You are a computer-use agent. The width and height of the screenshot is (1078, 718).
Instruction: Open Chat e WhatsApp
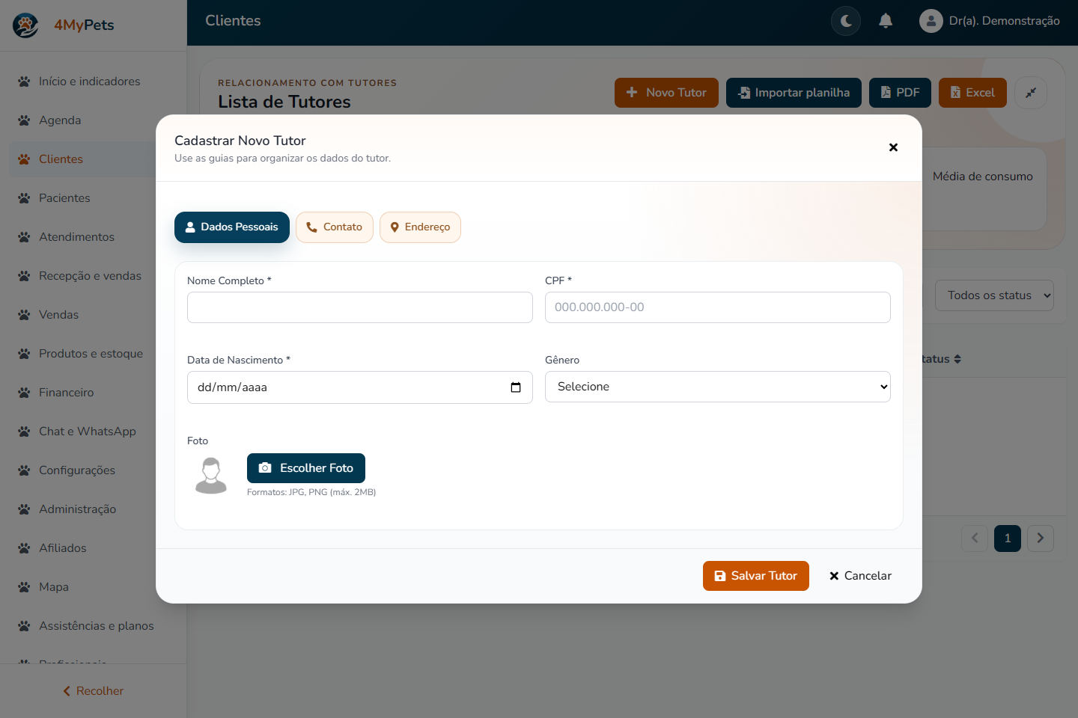[93, 432]
